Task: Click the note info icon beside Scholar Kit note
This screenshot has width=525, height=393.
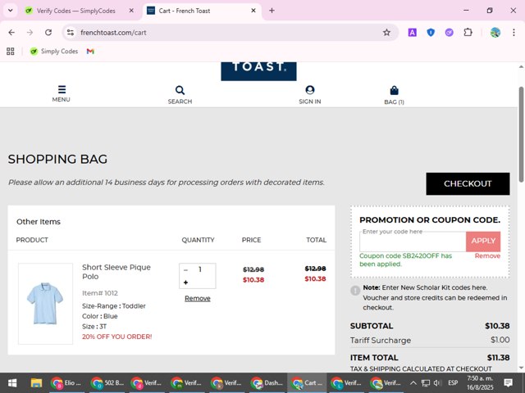Action: click(355, 290)
